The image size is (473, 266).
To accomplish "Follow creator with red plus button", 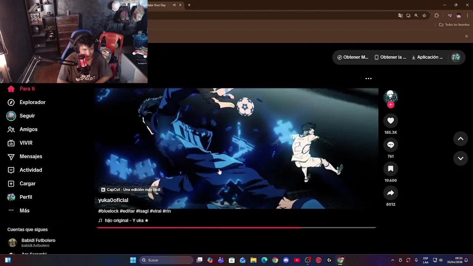I will click(391, 105).
